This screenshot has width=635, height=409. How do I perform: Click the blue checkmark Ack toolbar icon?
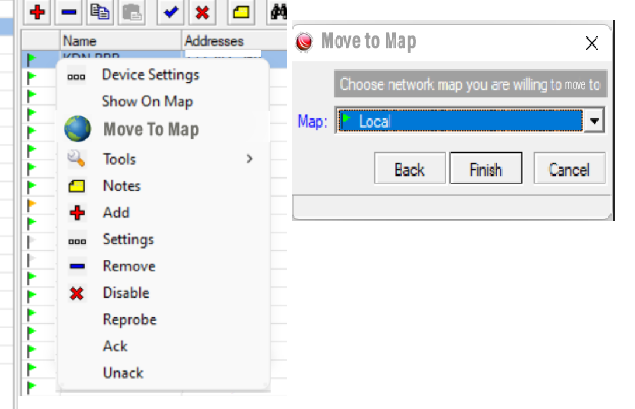click(x=170, y=12)
